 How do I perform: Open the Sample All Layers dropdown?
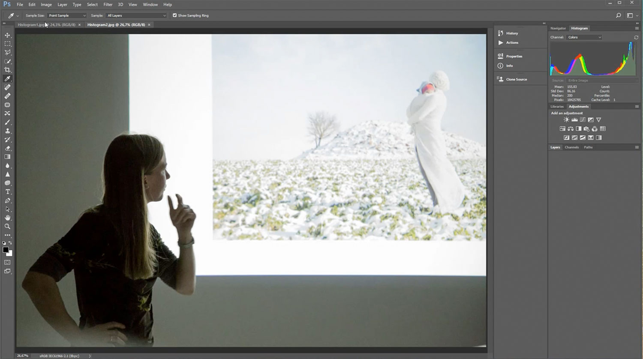pyautogui.click(x=136, y=15)
